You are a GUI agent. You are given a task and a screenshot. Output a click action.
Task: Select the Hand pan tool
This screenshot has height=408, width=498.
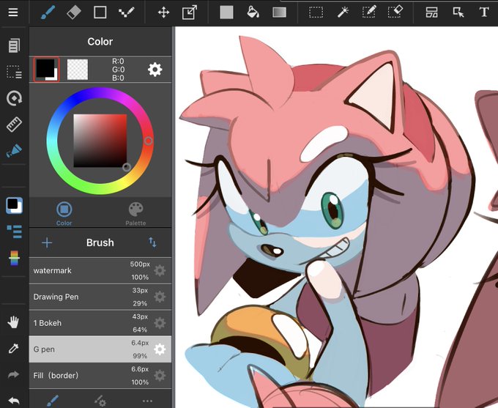coord(13,322)
